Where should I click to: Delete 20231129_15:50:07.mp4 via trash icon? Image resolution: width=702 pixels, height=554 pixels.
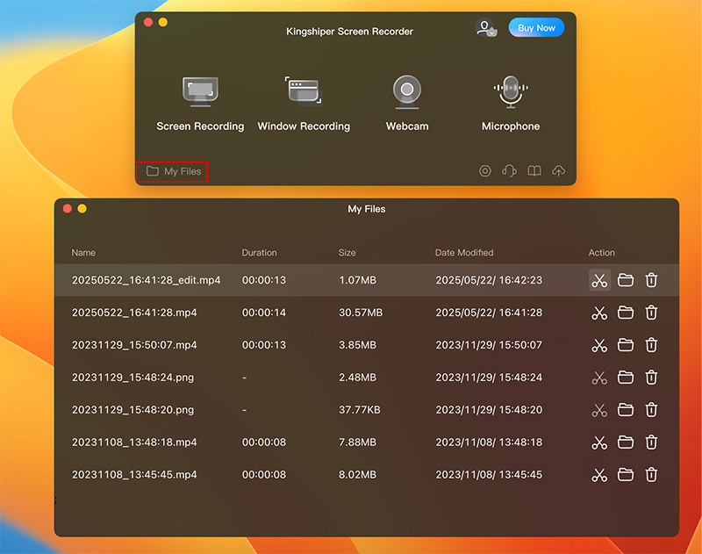tap(651, 345)
